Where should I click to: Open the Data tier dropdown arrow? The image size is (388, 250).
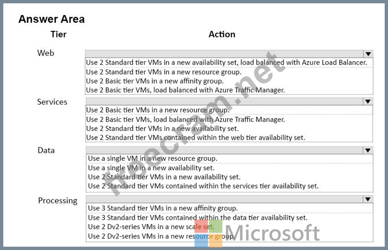(368, 150)
